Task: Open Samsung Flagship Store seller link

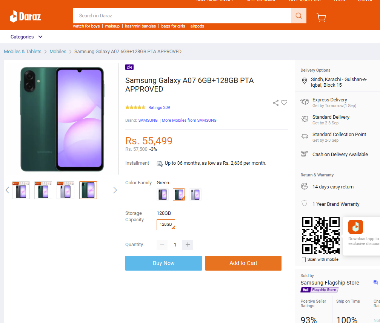Action: [x=330, y=283]
